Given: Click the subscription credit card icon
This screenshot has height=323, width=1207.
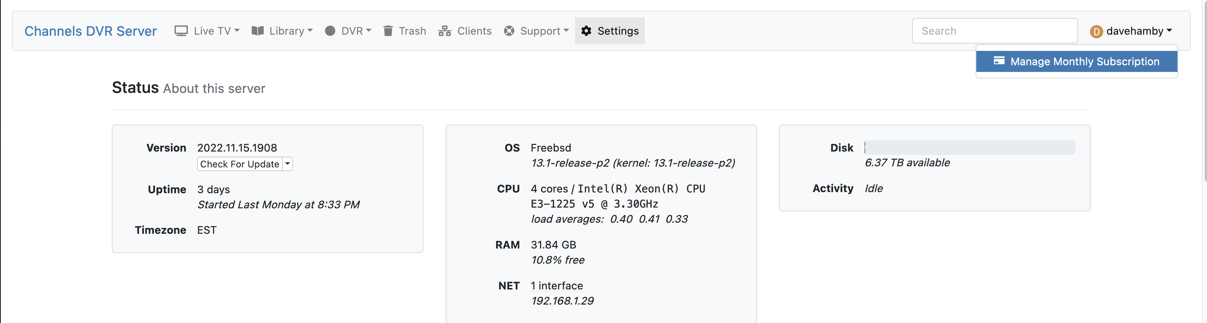Looking at the screenshot, I should point(999,61).
